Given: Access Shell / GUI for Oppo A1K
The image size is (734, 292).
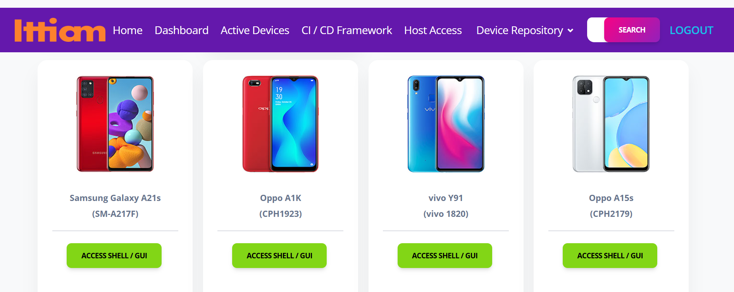Looking at the screenshot, I should [x=279, y=256].
